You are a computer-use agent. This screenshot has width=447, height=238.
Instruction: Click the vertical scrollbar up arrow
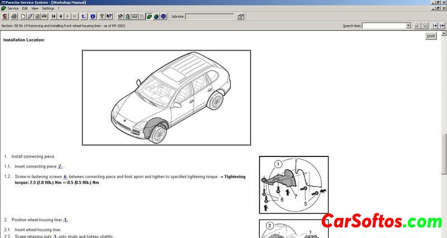click(444, 34)
